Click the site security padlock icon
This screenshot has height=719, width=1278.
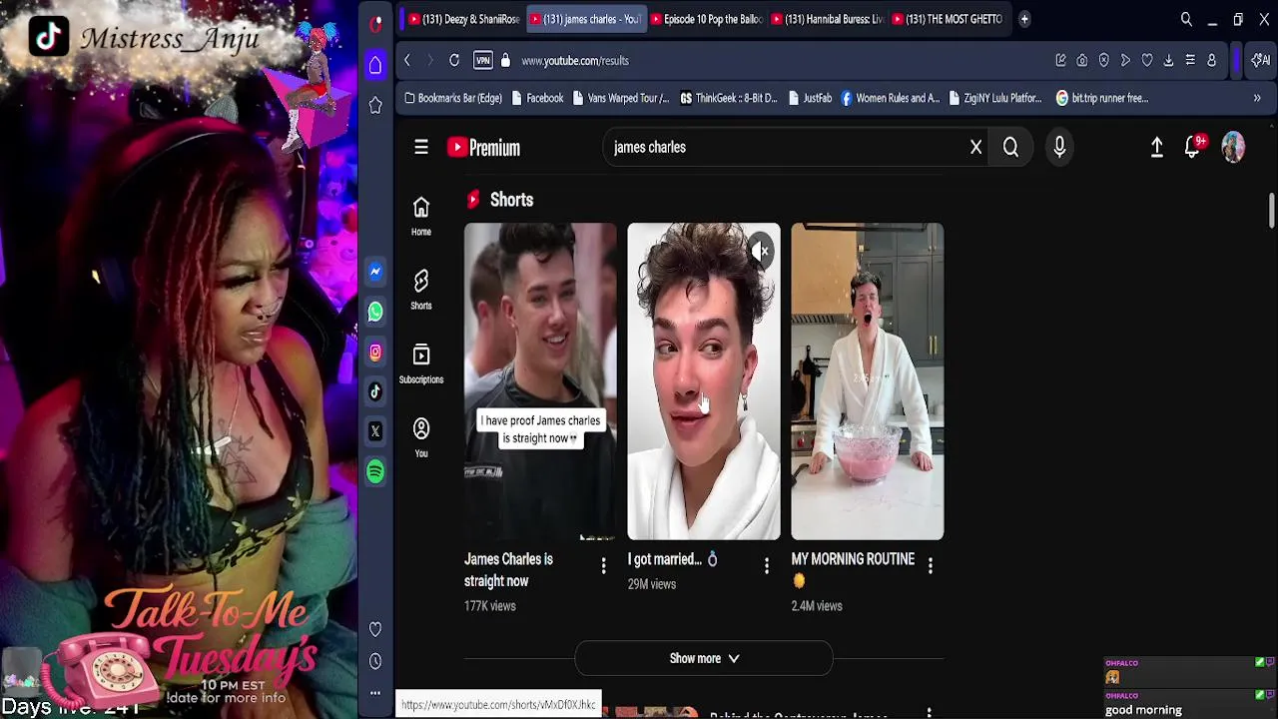point(505,61)
